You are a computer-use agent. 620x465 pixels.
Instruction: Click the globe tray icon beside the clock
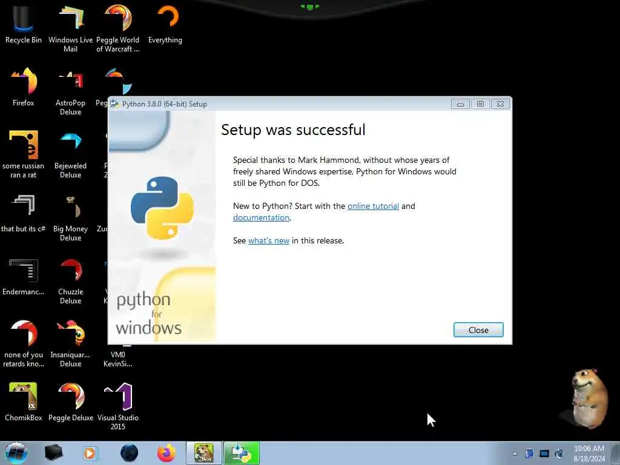coord(559,453)
